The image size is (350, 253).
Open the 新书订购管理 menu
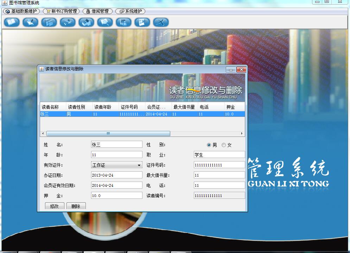62,11
